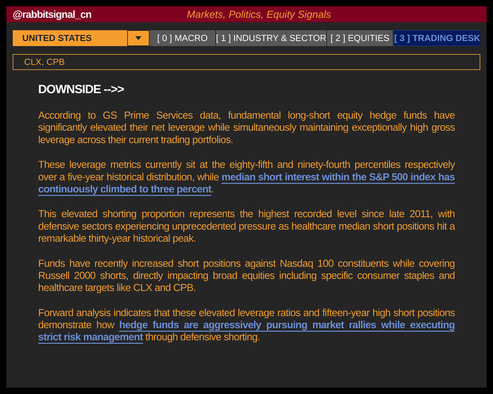Select the [3] TRADING DESK tab

pos(437,38)
